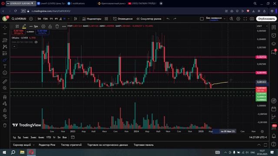Open the patterns drawing tool
The width and height of the screenshot is (278, 156).
[5, 47]
